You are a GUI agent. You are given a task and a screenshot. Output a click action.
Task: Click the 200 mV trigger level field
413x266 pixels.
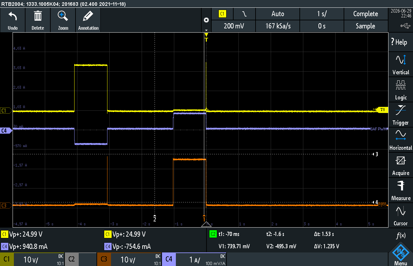234,26
